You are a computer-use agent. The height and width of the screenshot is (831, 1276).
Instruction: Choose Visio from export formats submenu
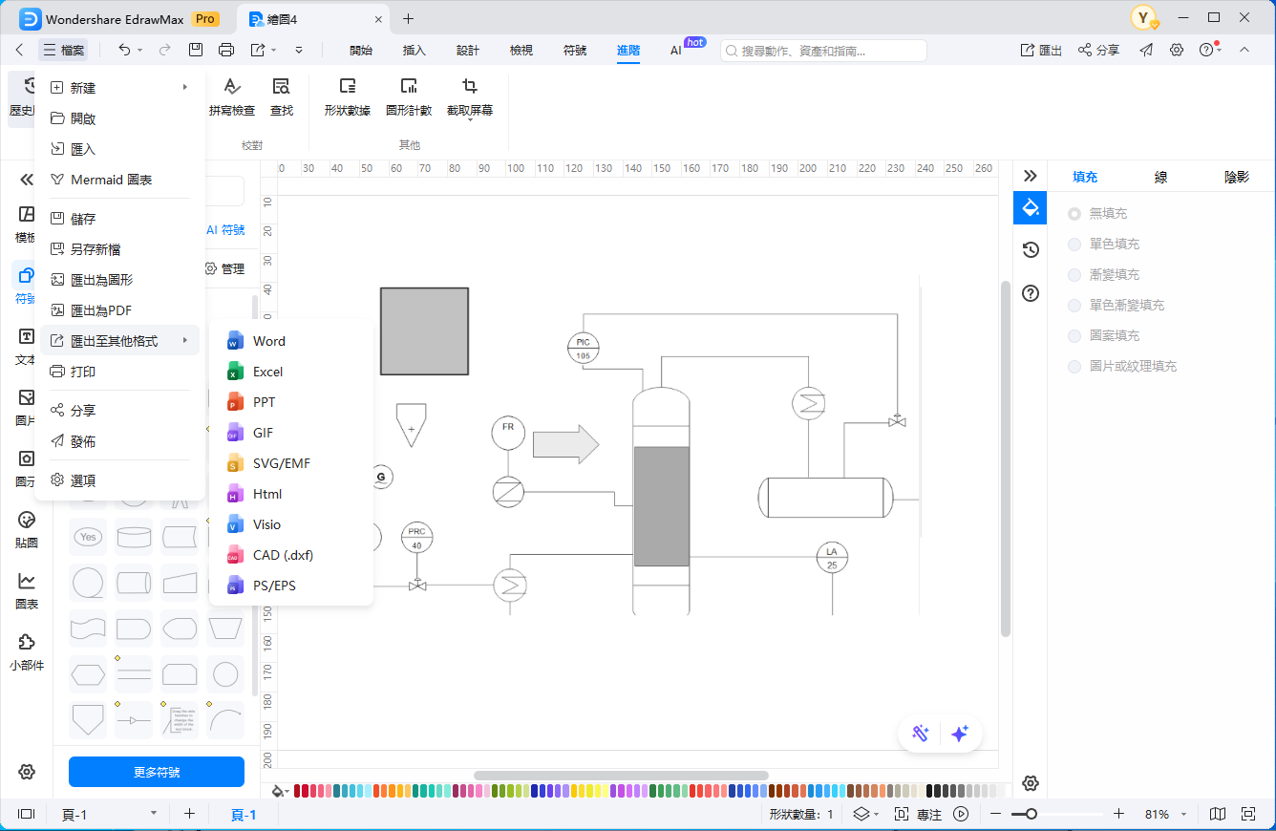pyautogui.click(x=266, y=524)
